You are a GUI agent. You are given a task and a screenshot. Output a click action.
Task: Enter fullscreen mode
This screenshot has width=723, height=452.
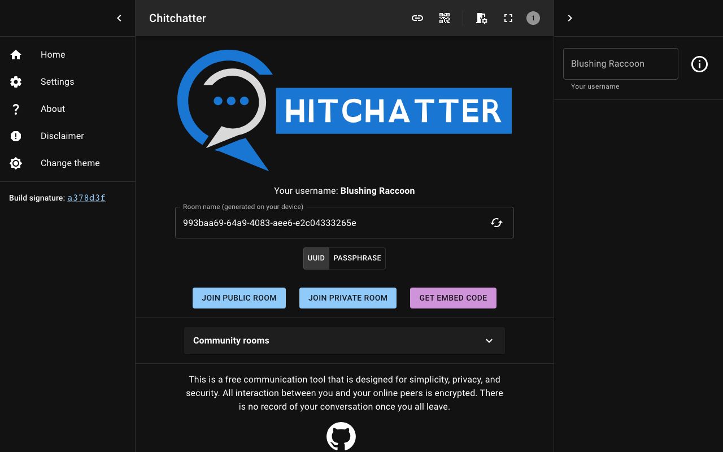[508, 18]
